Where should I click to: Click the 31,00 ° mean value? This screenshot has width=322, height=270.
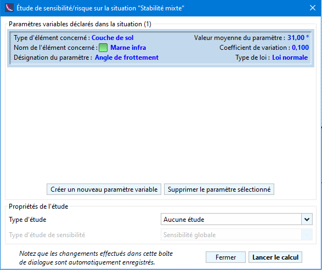[x=298, y=38]
